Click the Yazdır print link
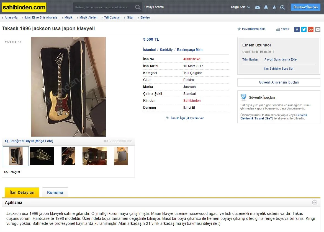Viewport: 324px width, 232px height. point(283,29)
